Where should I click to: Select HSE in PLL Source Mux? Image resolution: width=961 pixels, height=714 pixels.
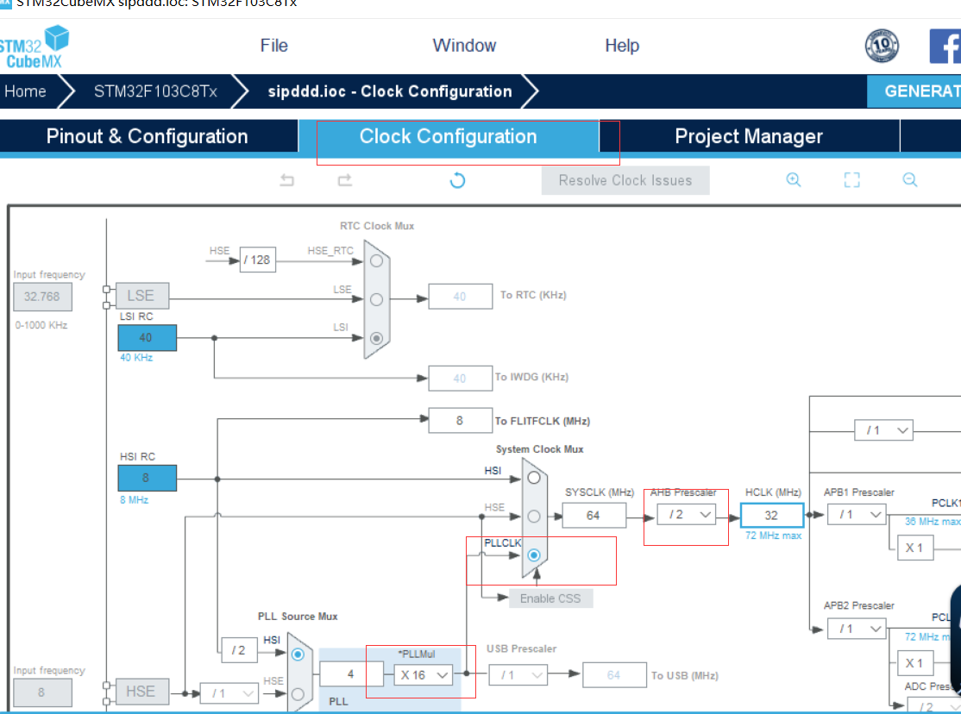[x=298, y=694]
